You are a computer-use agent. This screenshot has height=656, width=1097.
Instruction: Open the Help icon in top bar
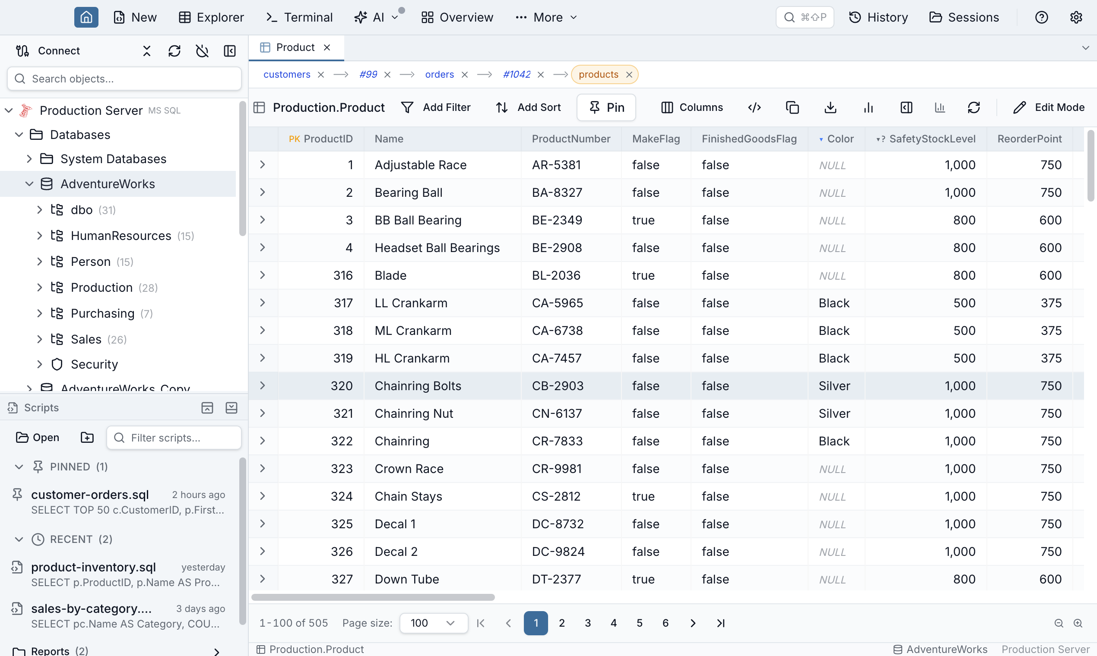tap(1041, 17)
